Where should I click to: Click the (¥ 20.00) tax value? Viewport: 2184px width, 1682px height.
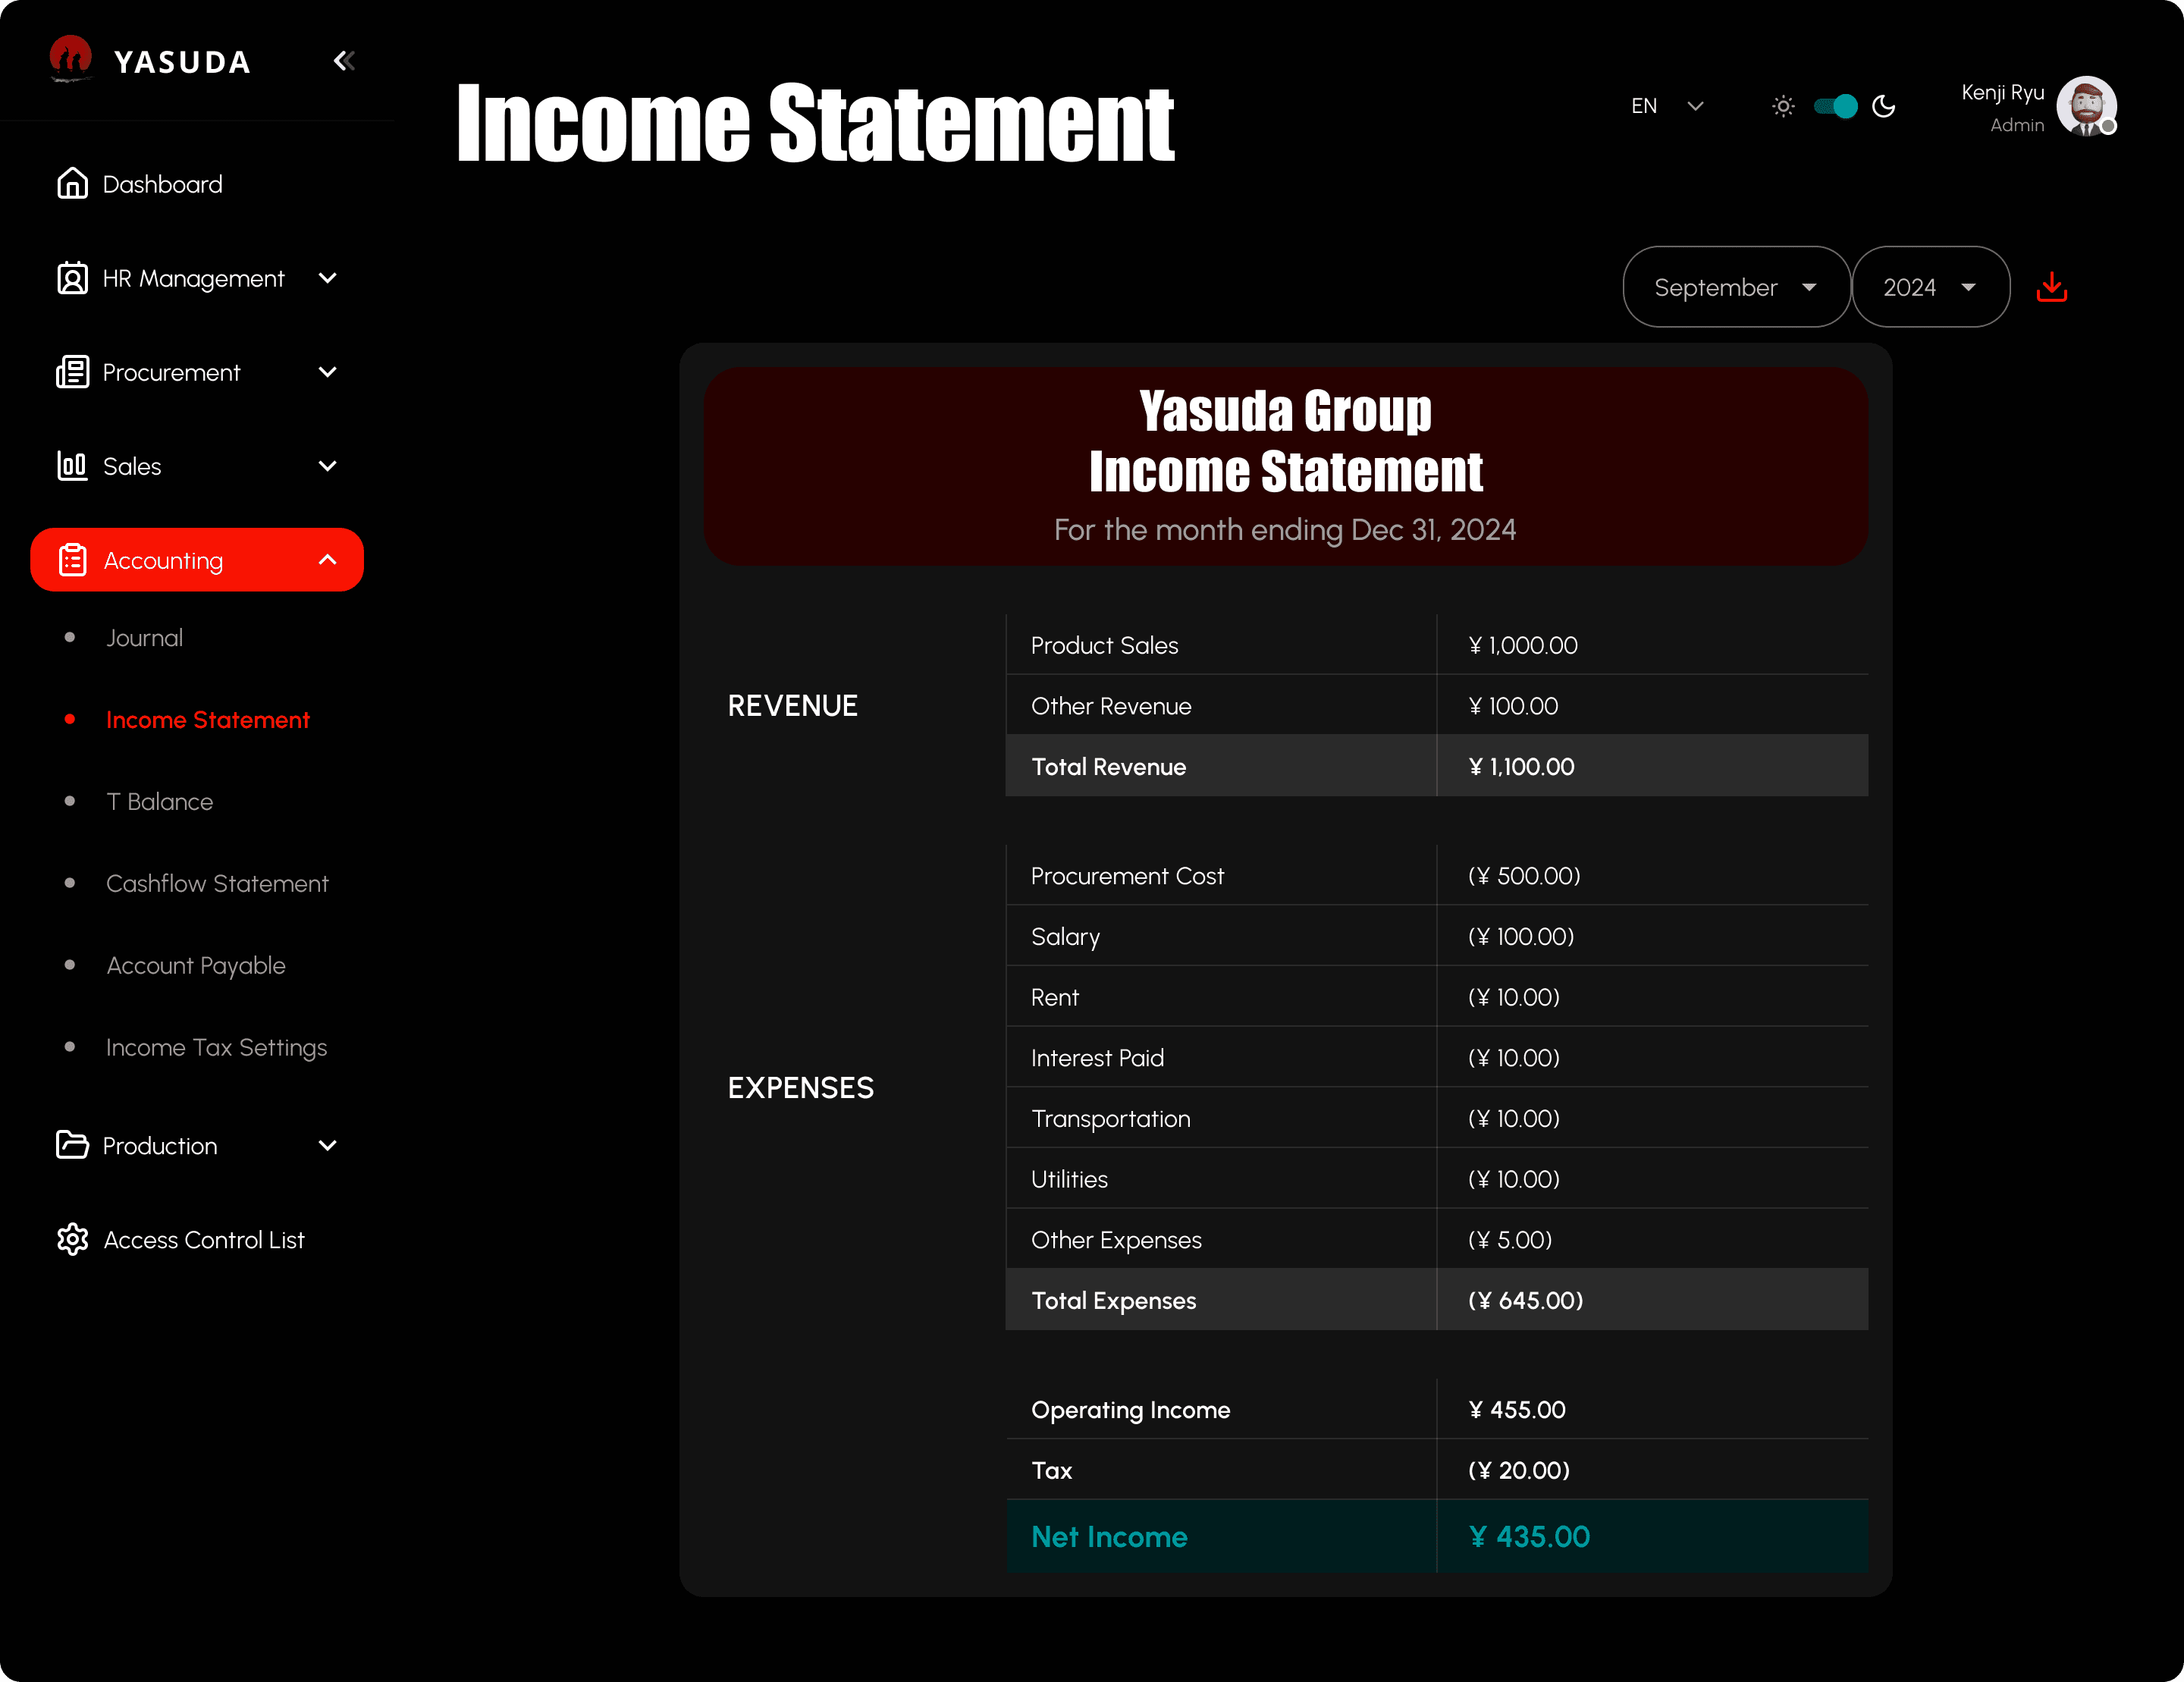click(1518, 1471)
